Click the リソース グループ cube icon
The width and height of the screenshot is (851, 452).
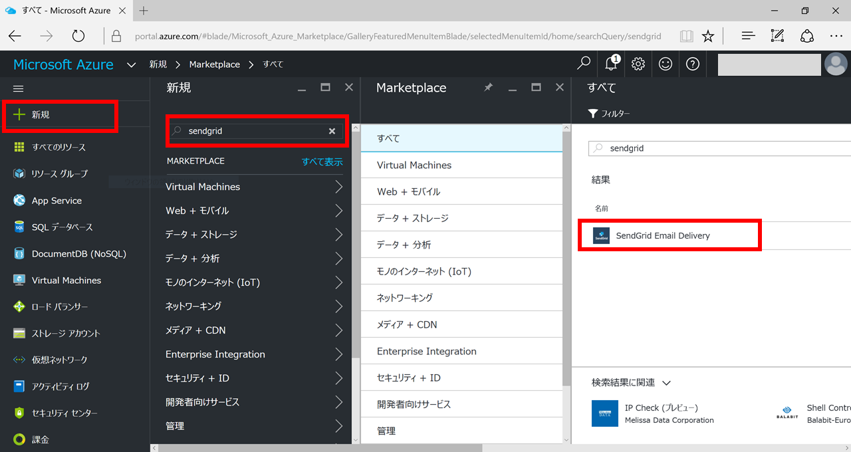coord(19,173)
